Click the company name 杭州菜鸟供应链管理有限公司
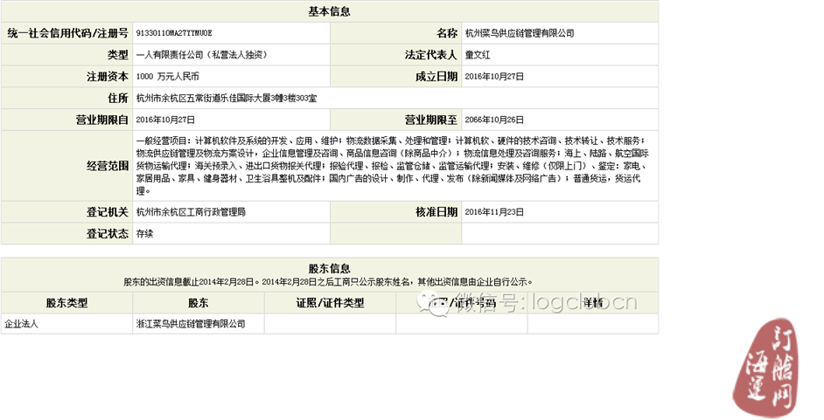The width and height of the screenshot is (824, 420). coord(520,33)
